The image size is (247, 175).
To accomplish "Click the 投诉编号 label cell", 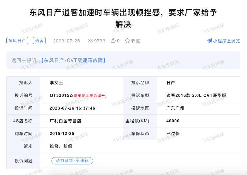I will (x=23, y=96).
